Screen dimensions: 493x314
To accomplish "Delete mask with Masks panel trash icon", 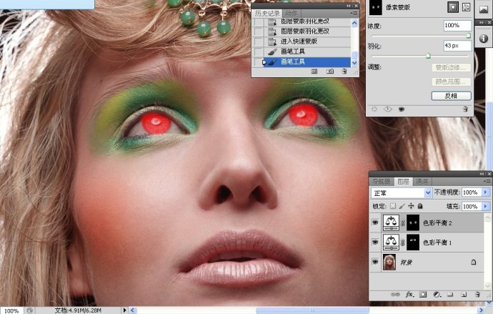I will coord(465,109).
